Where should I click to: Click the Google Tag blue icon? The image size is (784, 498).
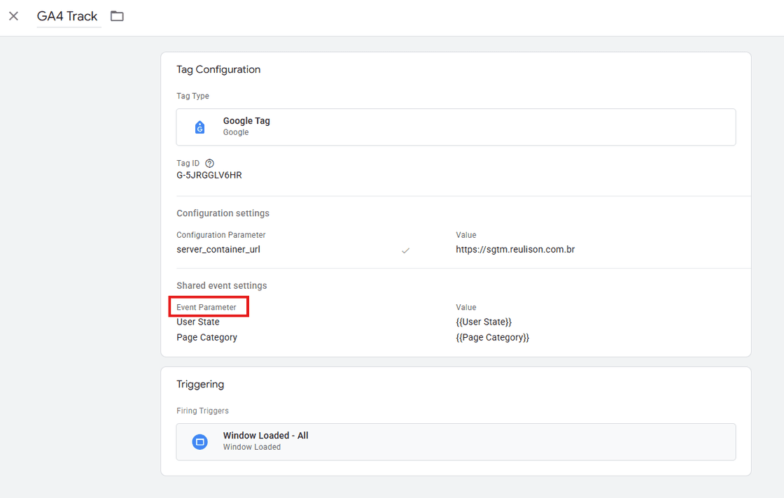click(x=199, y=127)
